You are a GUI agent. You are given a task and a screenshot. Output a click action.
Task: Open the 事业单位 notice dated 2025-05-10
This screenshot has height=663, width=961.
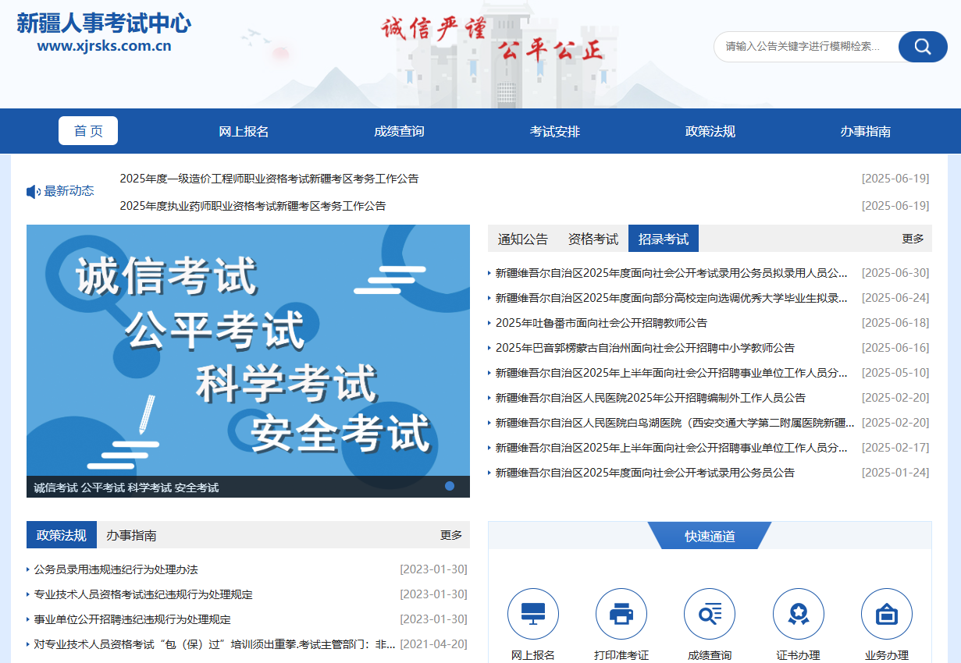point(671,373)
